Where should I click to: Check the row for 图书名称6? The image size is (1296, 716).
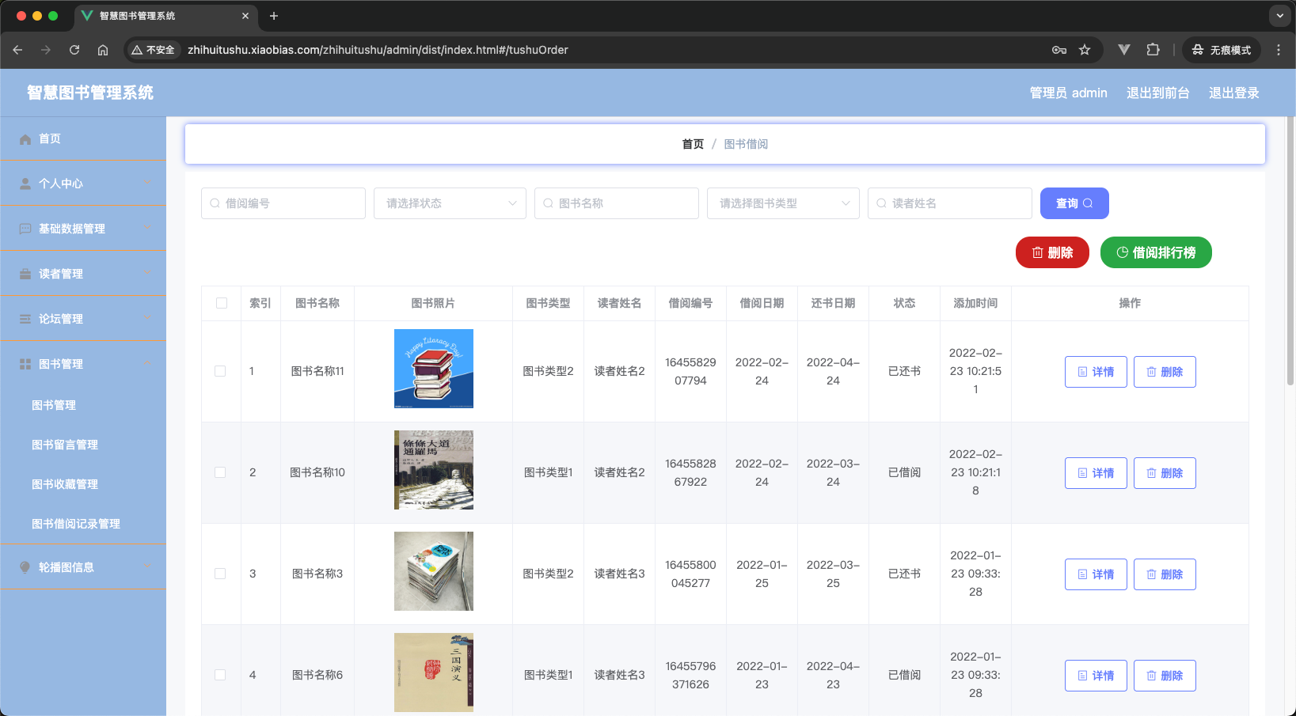(x=220, y=675)
